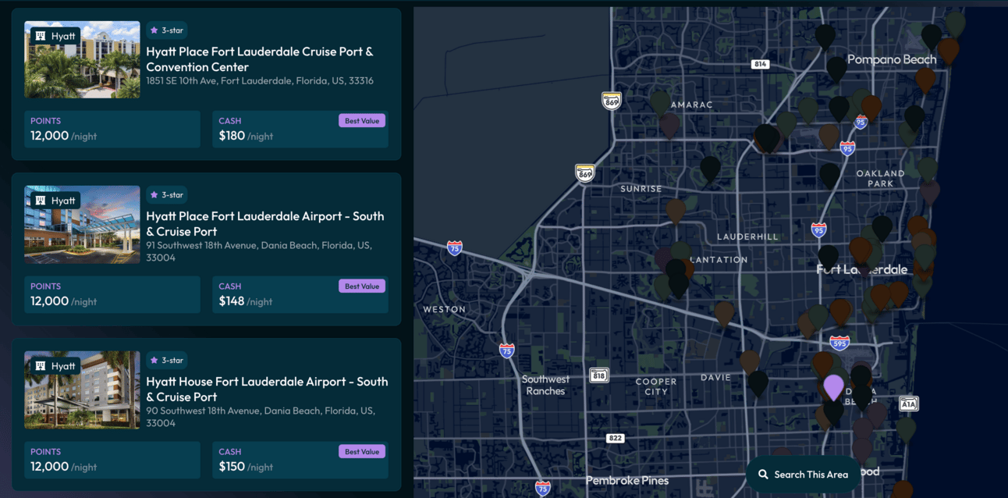Click address 91 Southwest 18th Avenue, Dania Beach
Viewport: 1008px width, 498px height.
pyautogui.click(x=259, y=251)
